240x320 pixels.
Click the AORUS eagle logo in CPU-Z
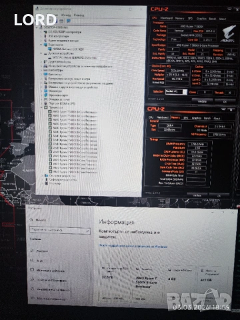click(228, 34)
